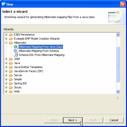Select the Spring IDE label

tap(20, 83)
